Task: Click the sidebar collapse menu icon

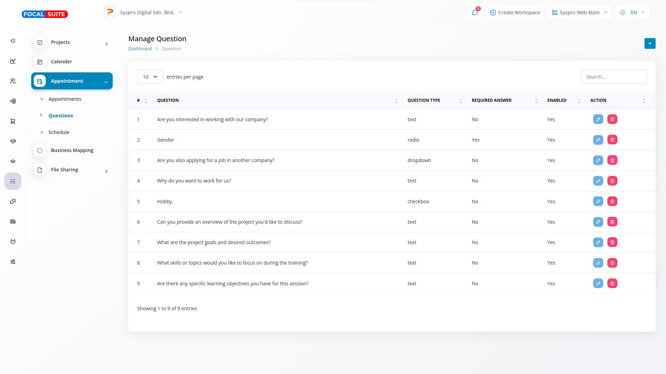Action: tap(13, 41)
